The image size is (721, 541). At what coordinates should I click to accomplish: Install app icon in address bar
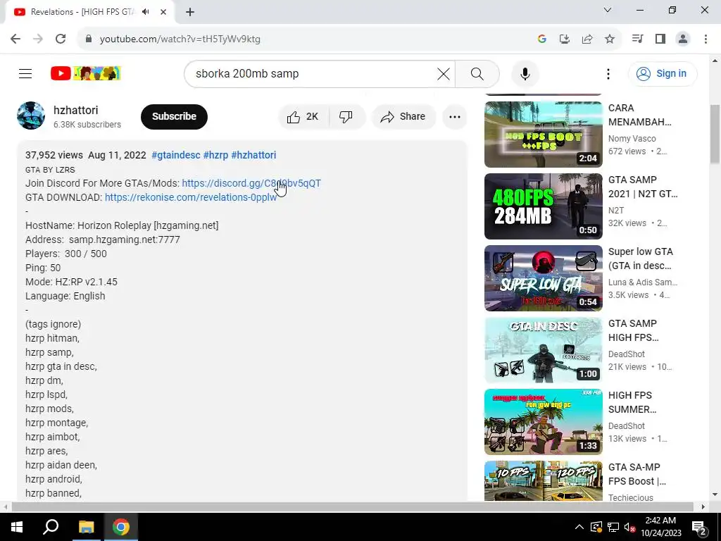coord(565,39)
